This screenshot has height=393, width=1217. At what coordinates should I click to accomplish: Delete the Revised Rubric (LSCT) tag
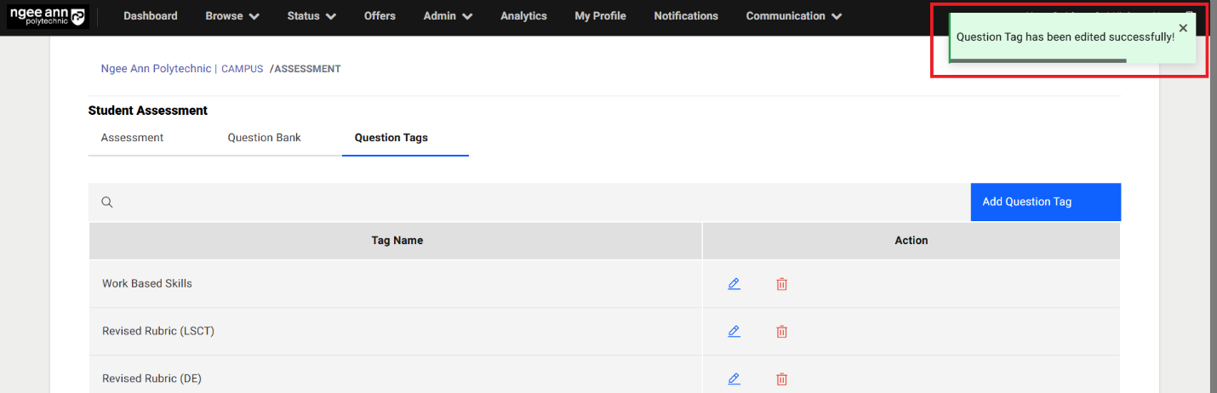pos(781,332)
